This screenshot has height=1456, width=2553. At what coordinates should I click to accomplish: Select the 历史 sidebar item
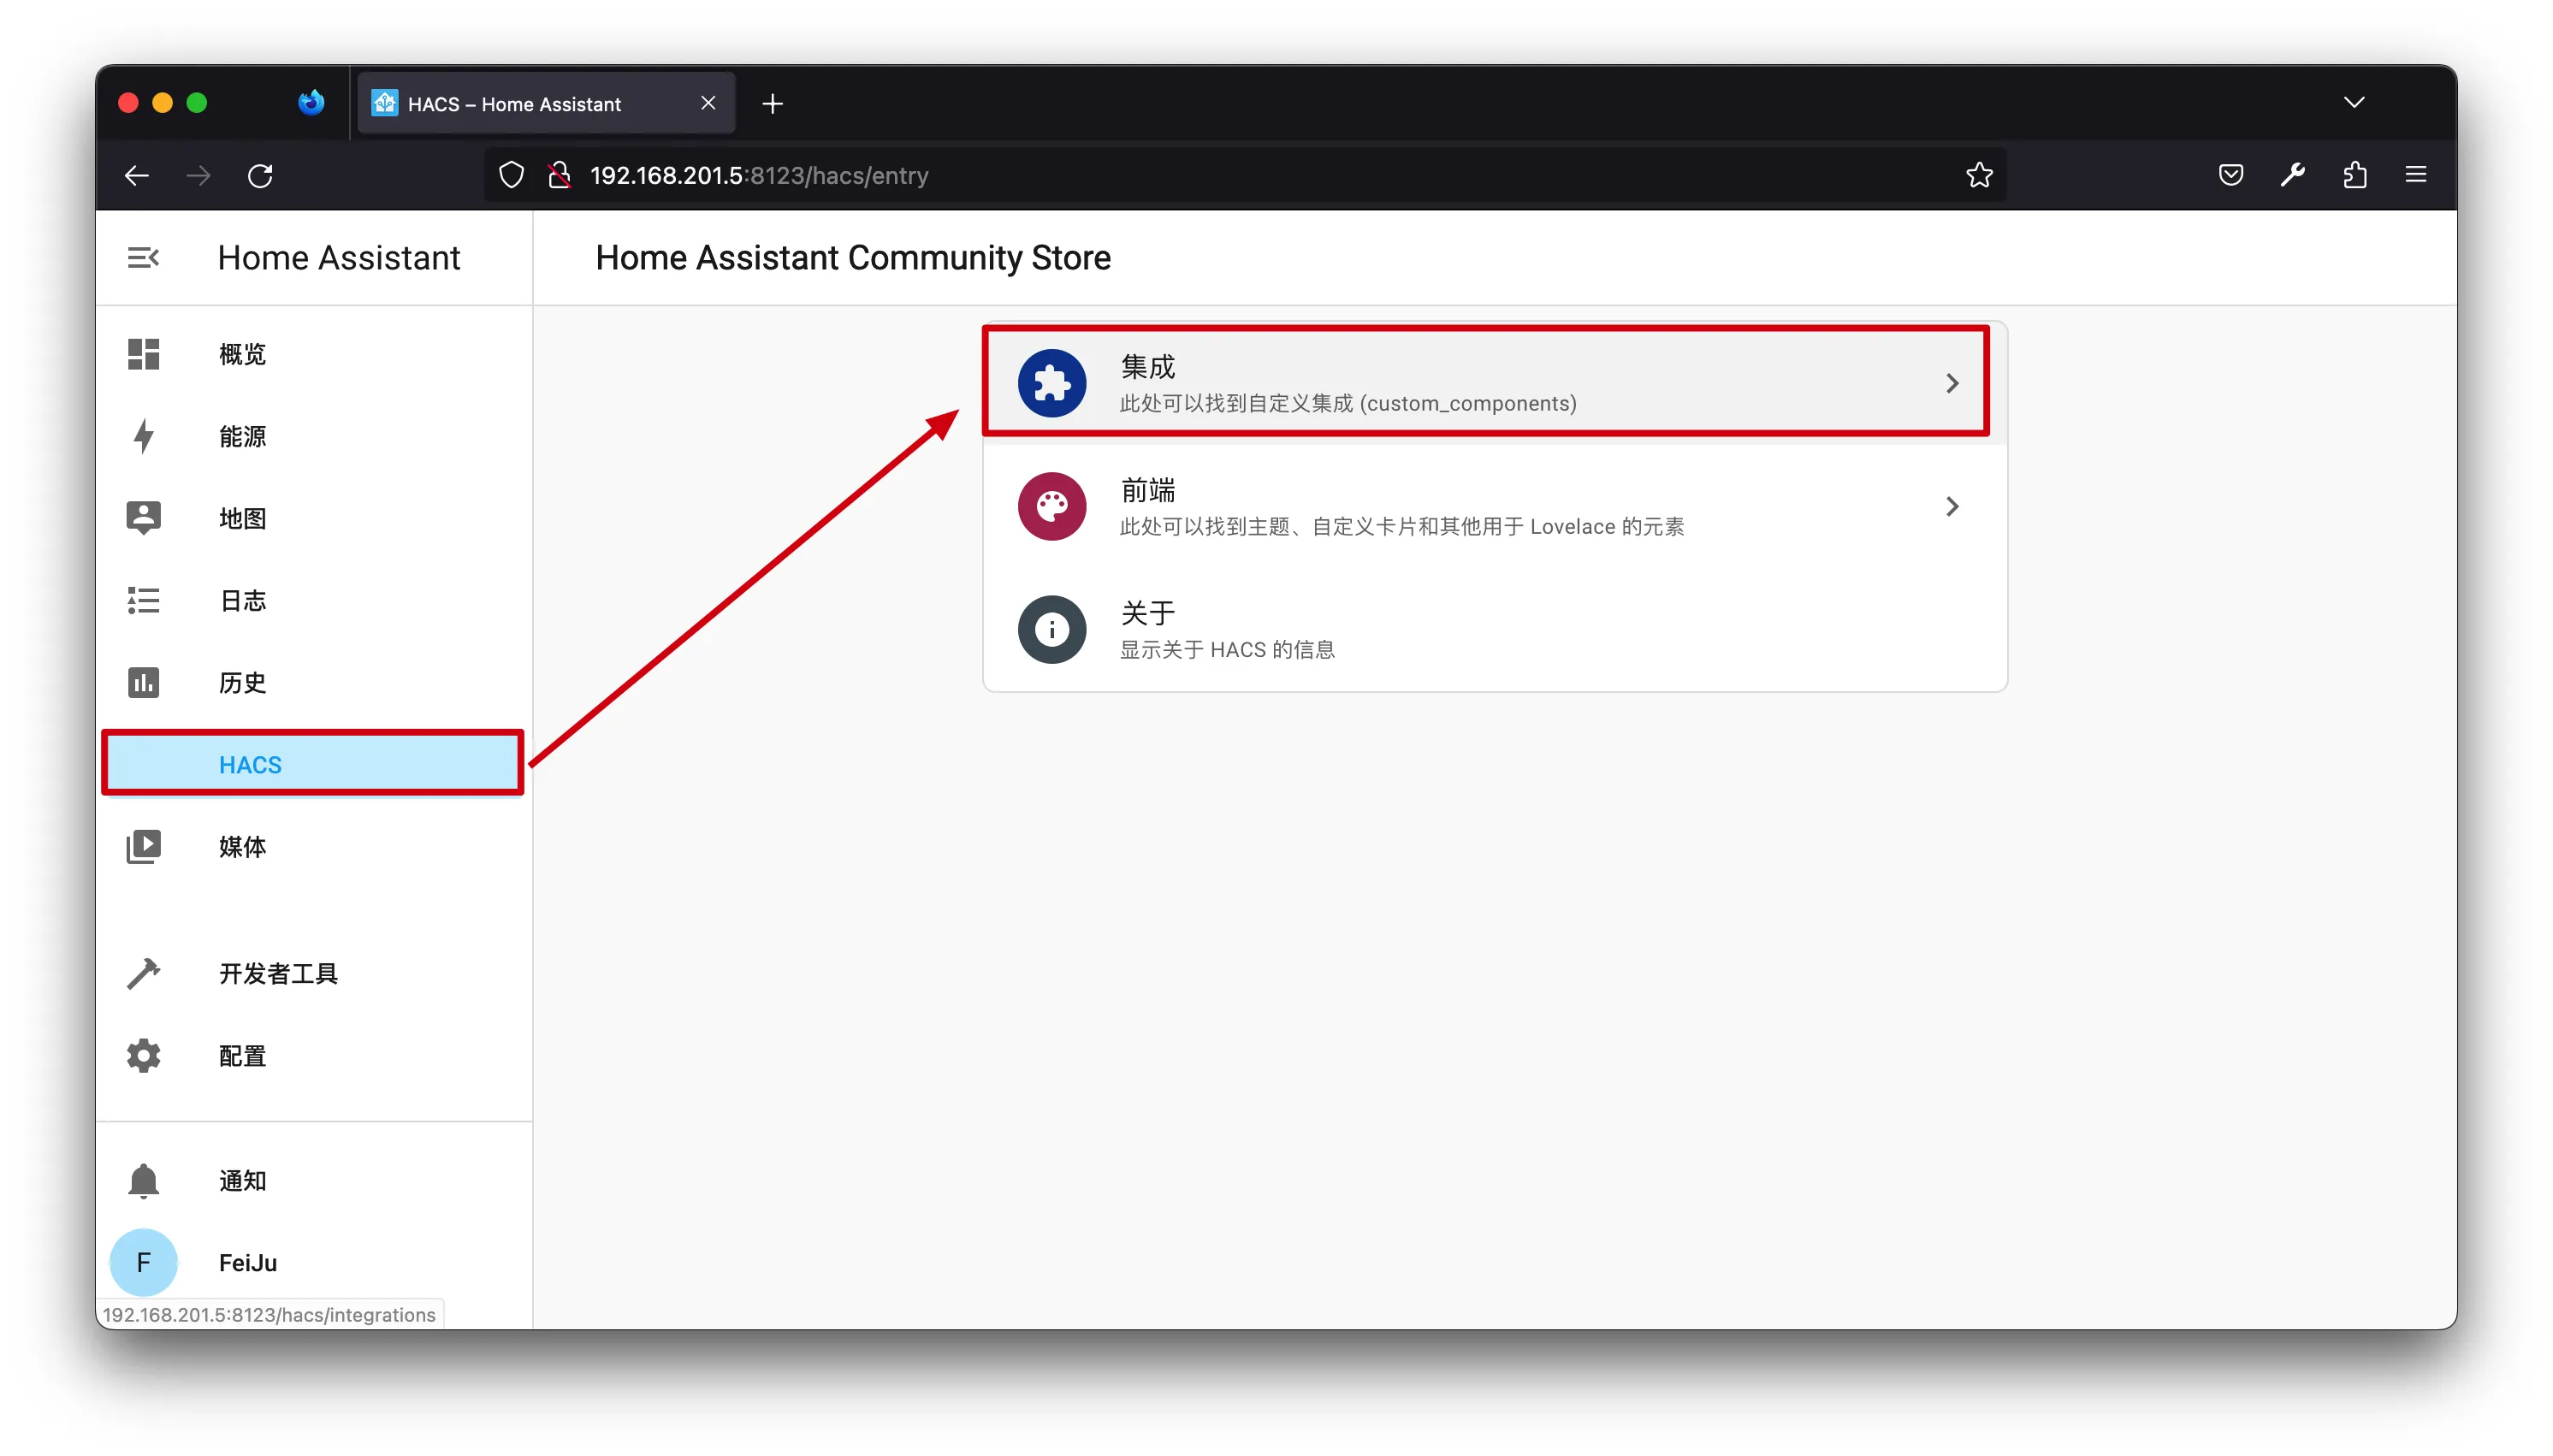(x=313, y=682)
